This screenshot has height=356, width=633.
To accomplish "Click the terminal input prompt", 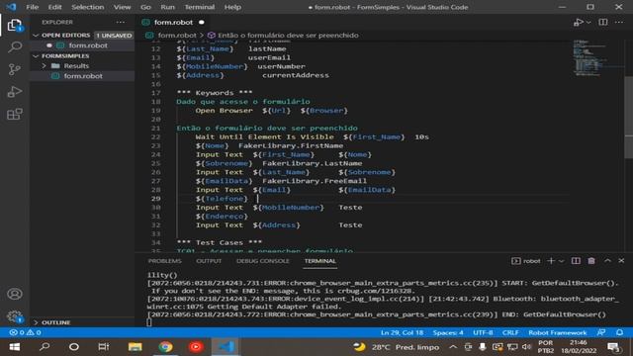I will [149, 322].
